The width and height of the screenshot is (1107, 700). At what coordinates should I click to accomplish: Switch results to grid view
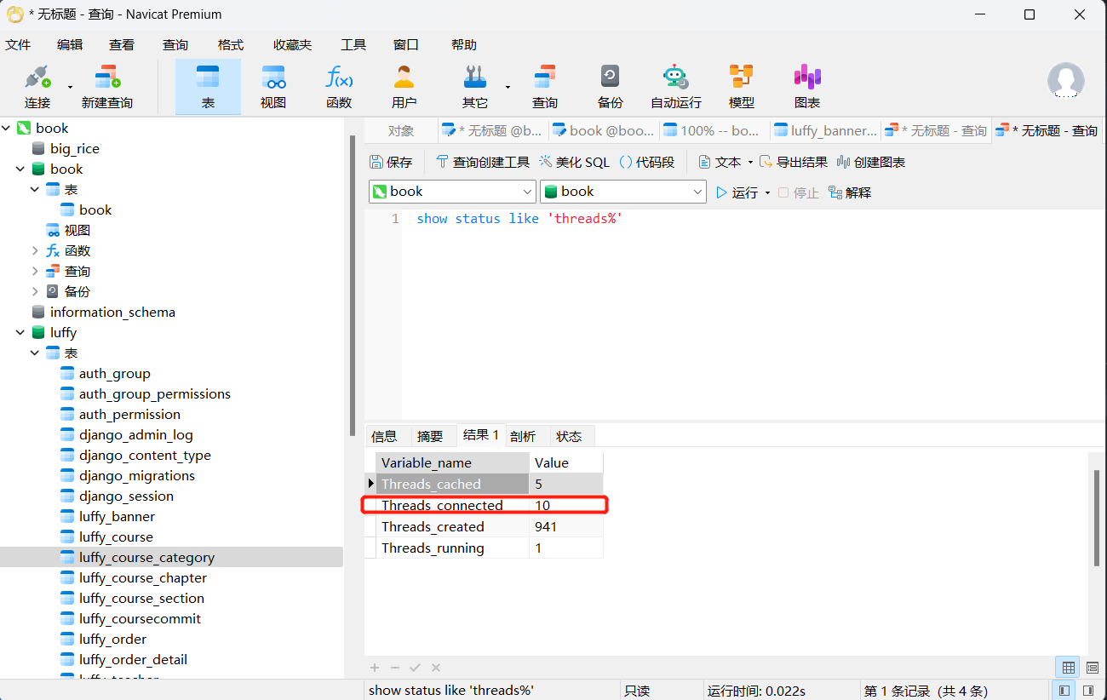point(1069,668)
